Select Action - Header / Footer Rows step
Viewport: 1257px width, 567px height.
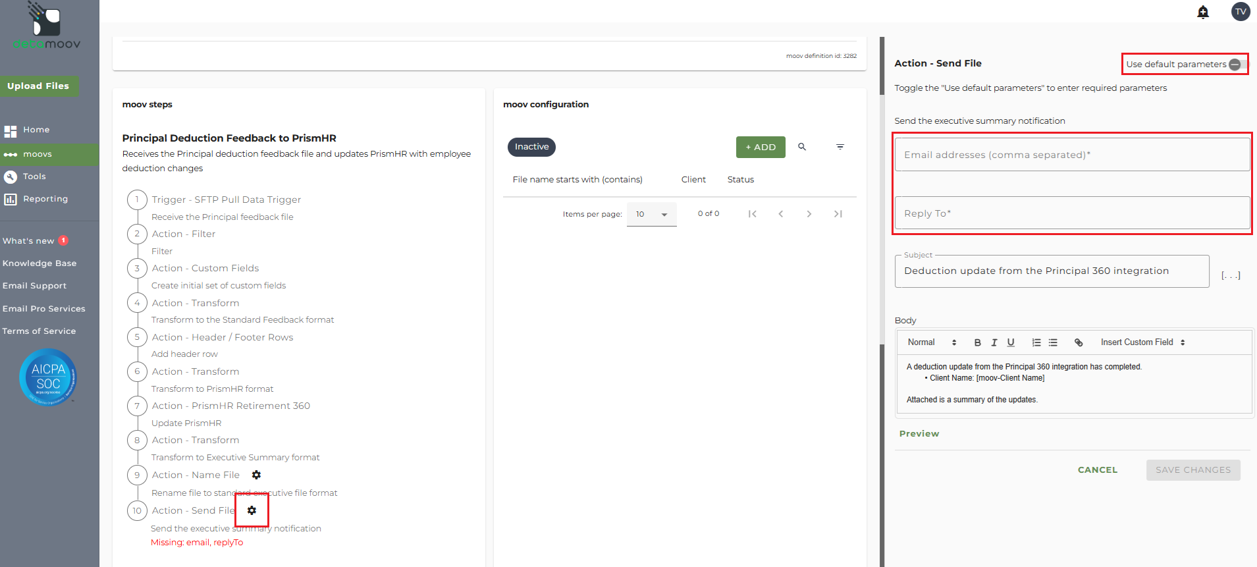pos(223,337)
